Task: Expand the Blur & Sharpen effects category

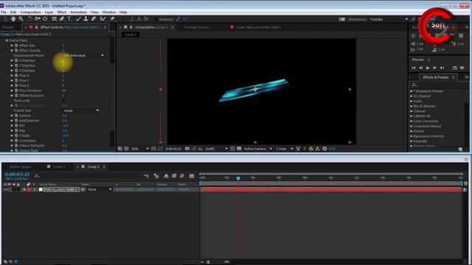Action: (412, 106)
